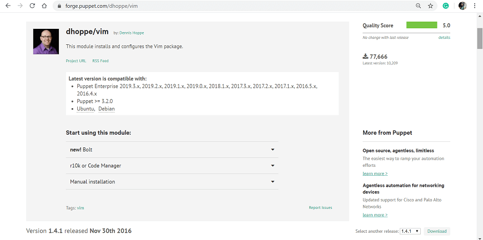The image size is (483, 240).
Task: Click the page vertical scrollbar thumb
Action: point(480,38)
